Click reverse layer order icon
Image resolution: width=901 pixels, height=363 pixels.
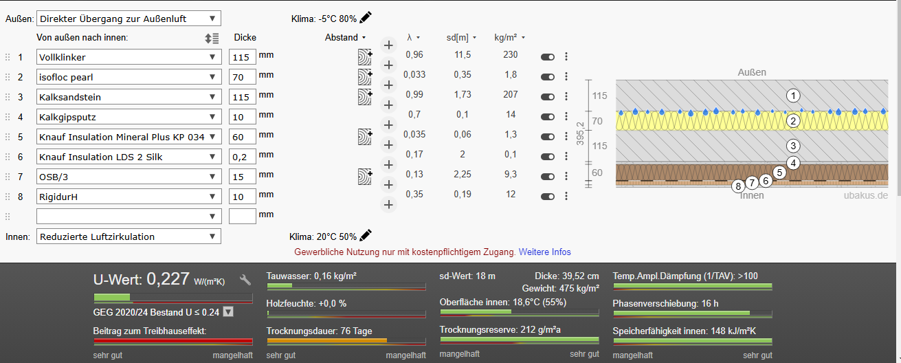(x=212, y=38)
